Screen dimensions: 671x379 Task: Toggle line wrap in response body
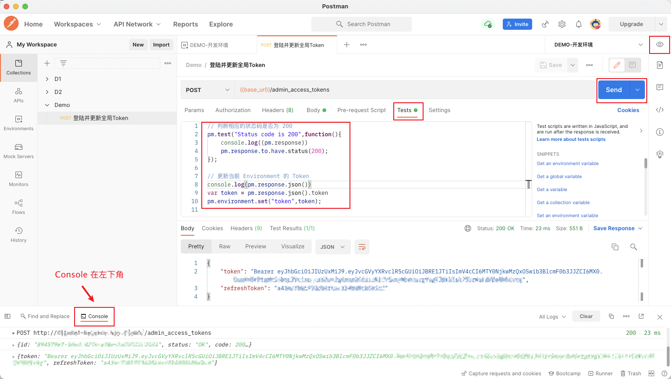click(x=362, y=247)
